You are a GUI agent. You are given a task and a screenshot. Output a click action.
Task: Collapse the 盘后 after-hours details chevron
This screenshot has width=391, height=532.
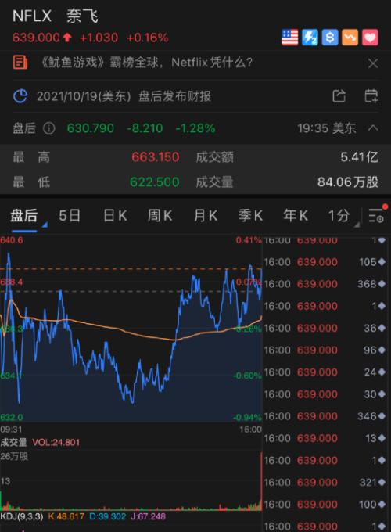(x=373, y=128)
